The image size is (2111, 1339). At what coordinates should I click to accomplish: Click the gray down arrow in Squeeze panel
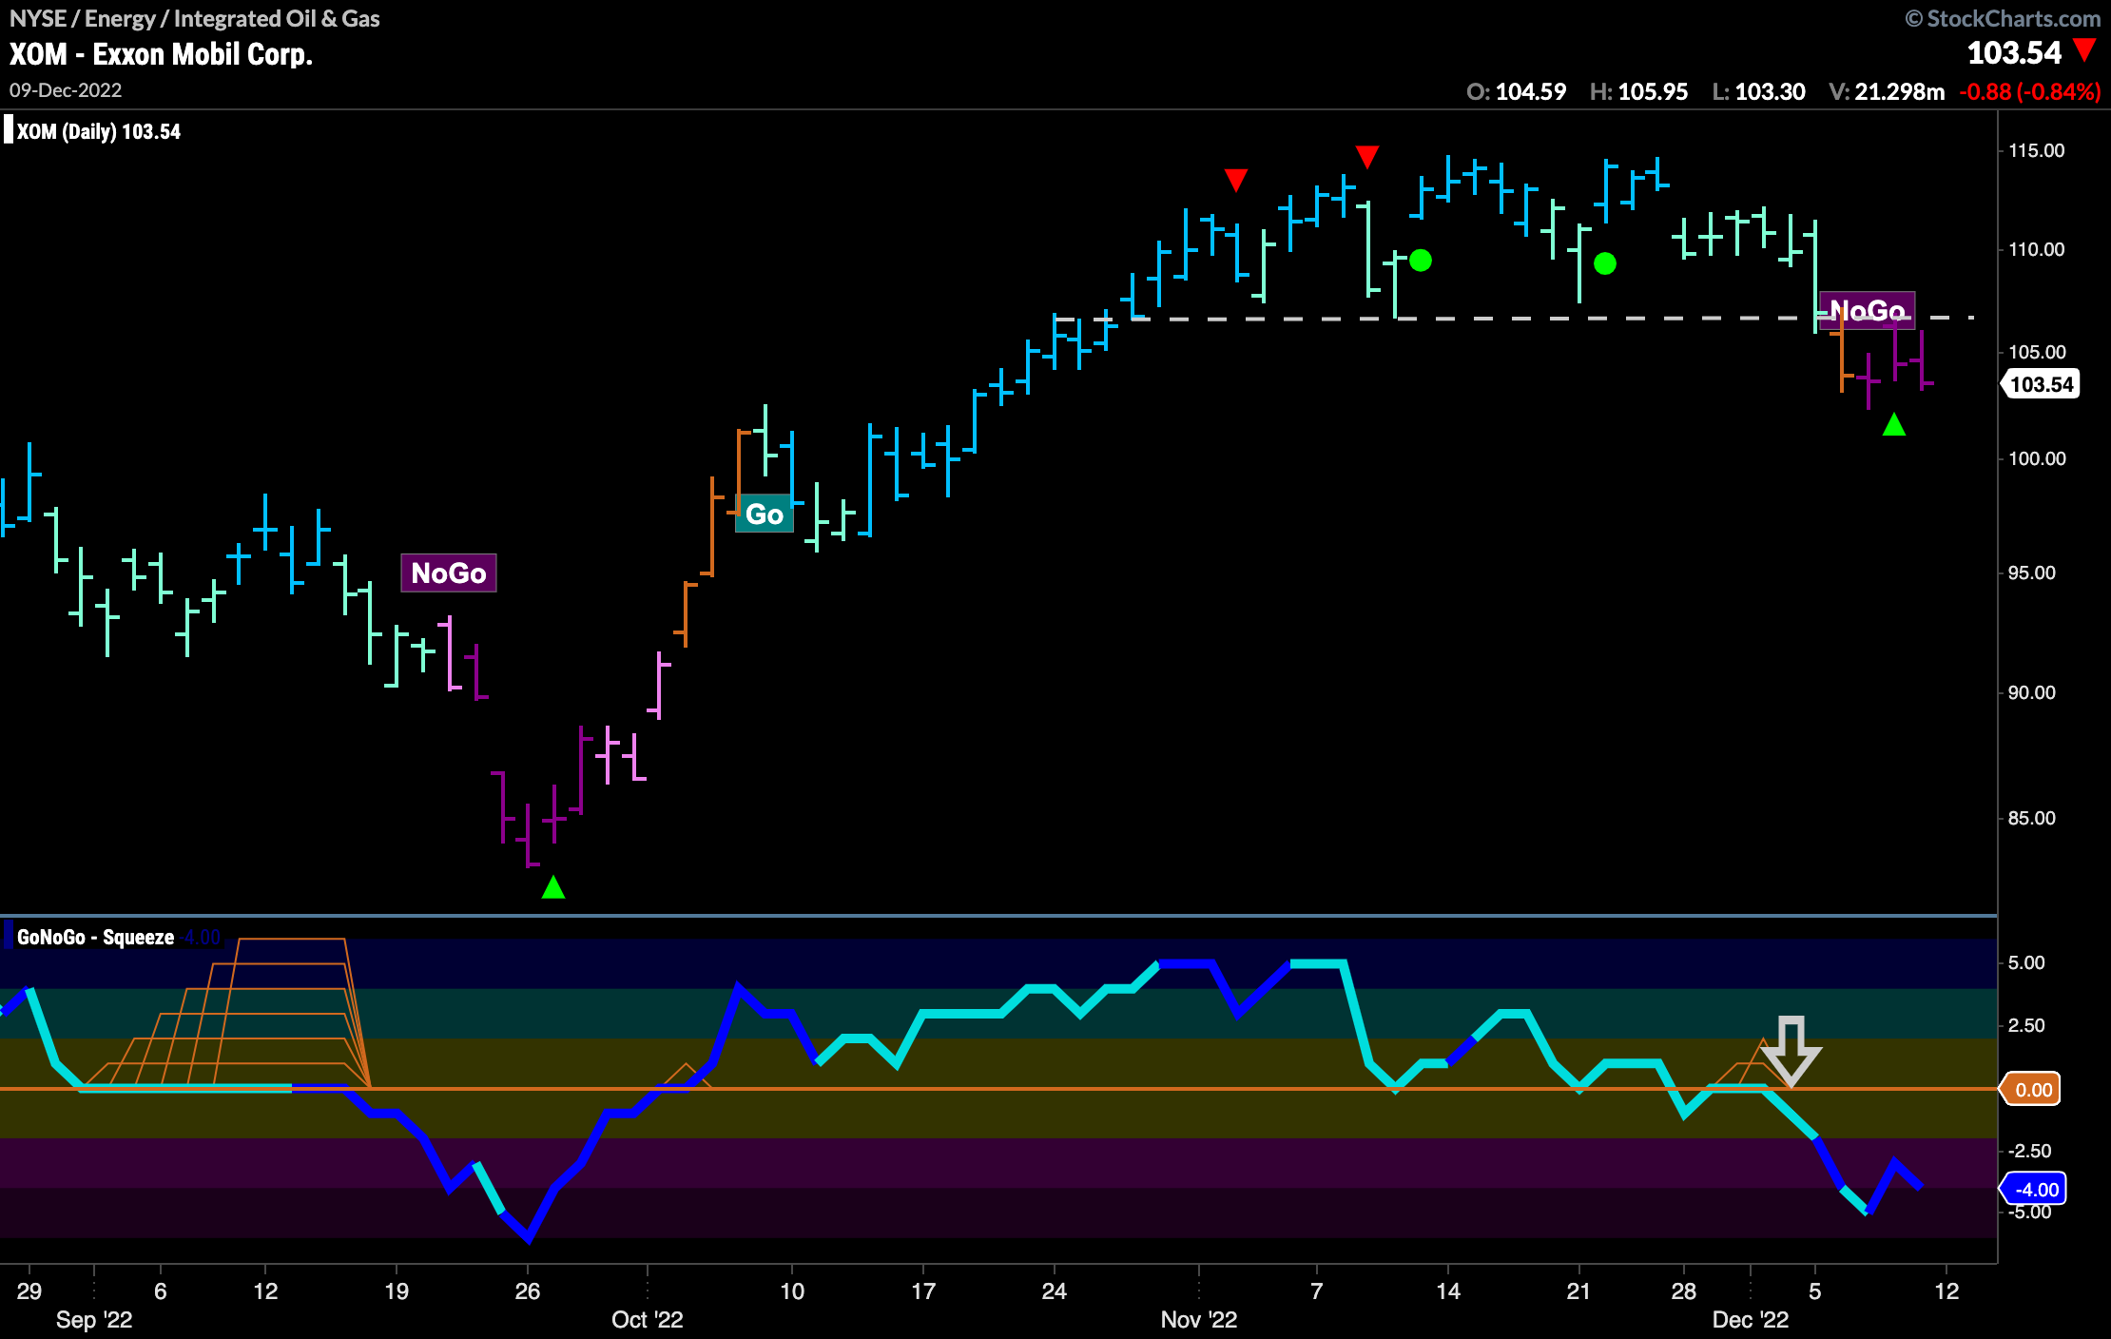[1791, 1052]
